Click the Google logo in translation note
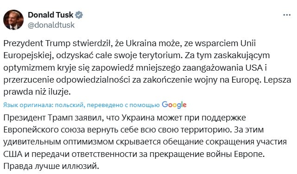 [x=174, y=105]
